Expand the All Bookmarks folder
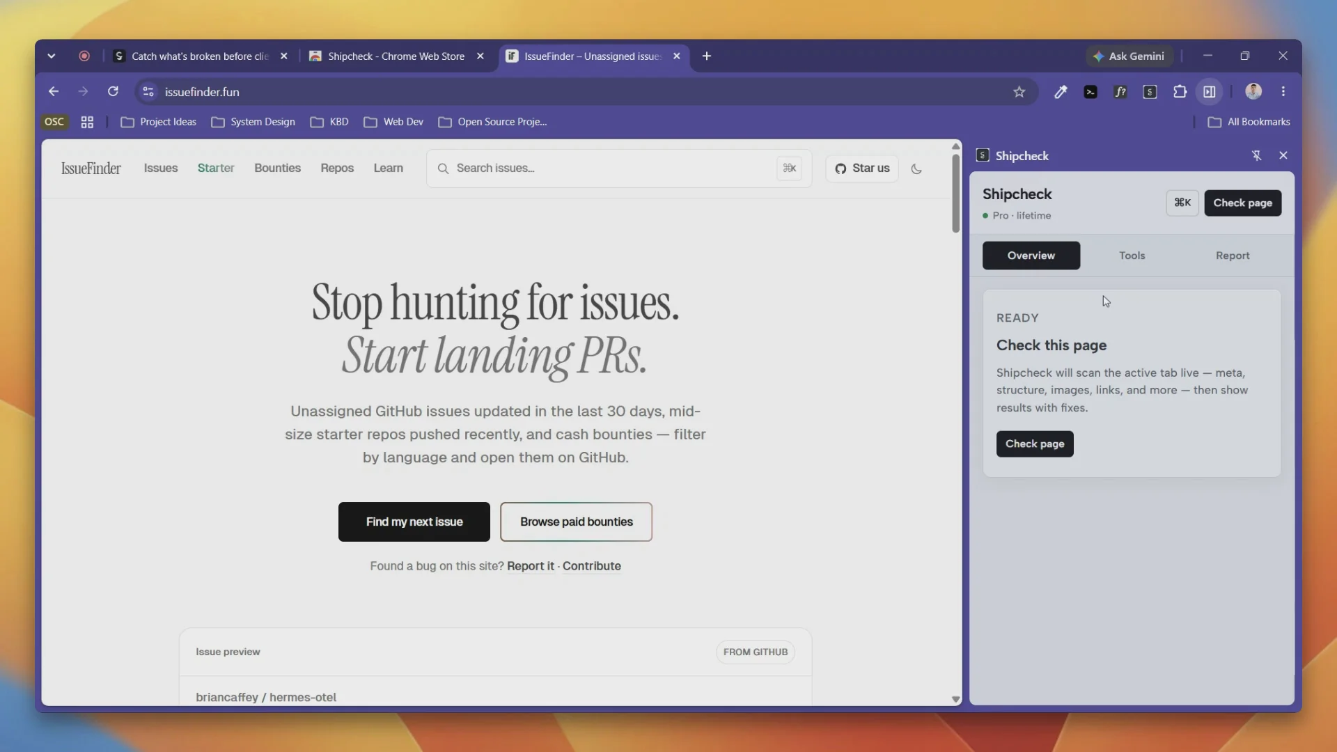The height and width of the screenshot is (752, 1337). coord(1249,123)
